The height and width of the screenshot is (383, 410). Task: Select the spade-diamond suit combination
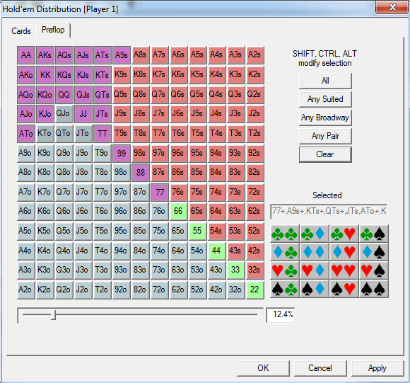[315, 289]
